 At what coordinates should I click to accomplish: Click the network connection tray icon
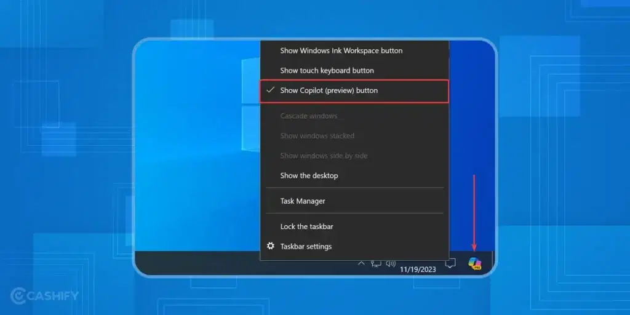(x=376, y=263)
